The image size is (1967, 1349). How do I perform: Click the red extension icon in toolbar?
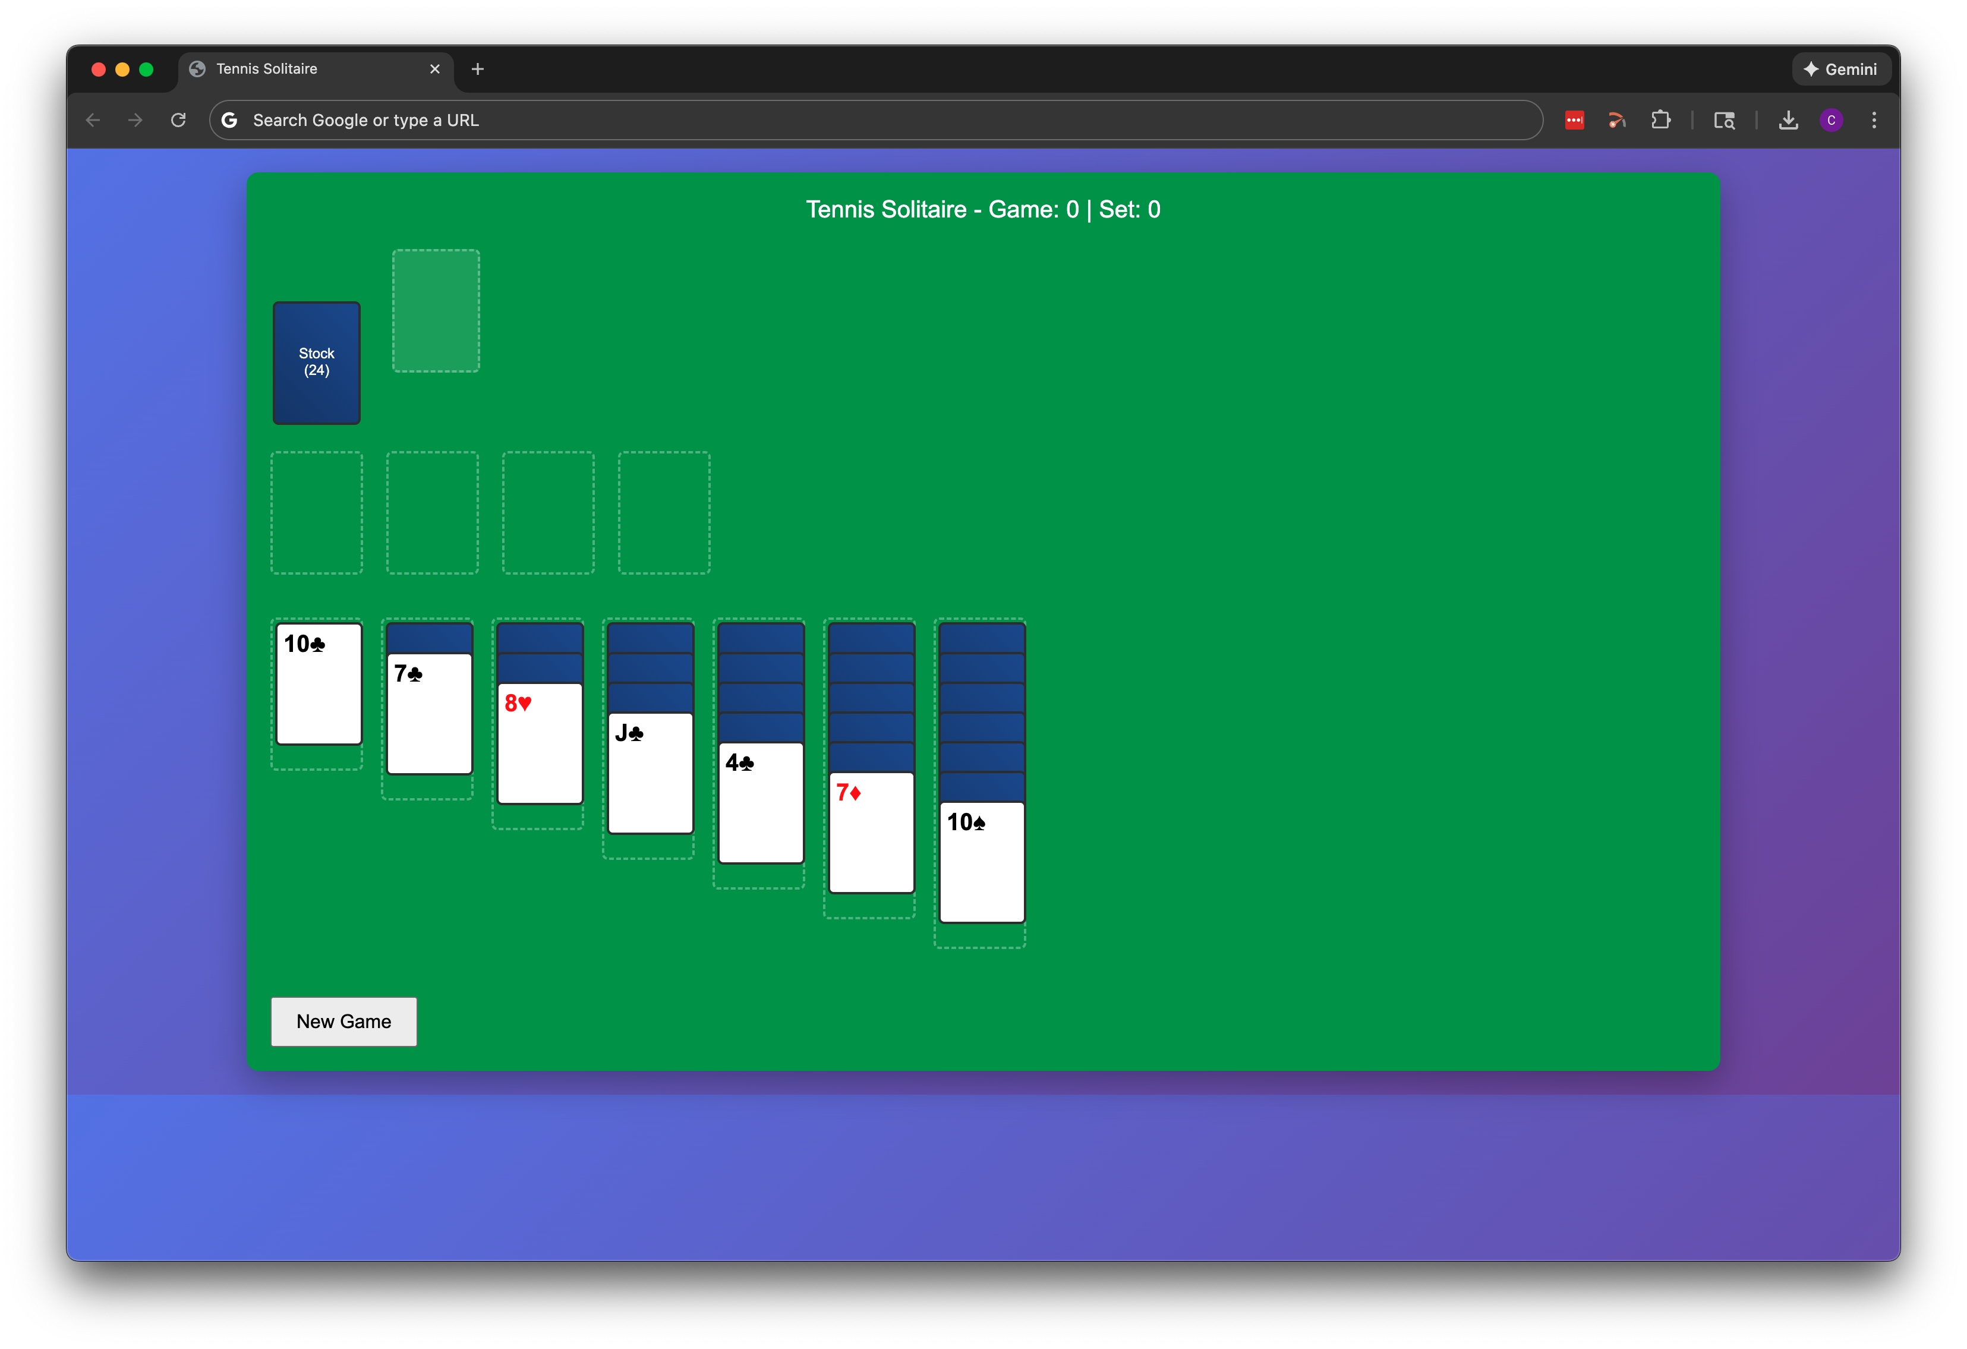(x=1574, y=120)
